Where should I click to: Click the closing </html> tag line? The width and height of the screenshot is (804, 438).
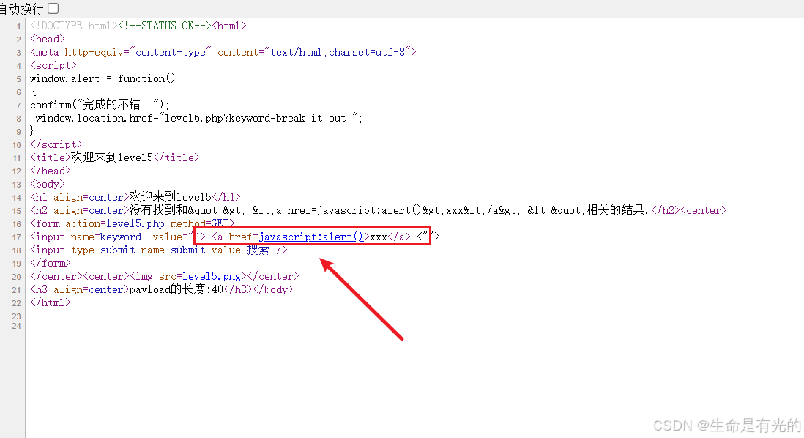pyautogui.click(x=51, y=302)
